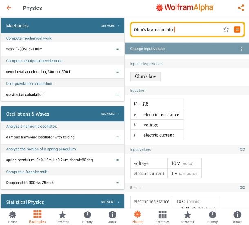The height and width of the screenshot is (225, 249).
Task: Expand Oscillations & Waves with SEE MORE
Action: pos(110,114)
